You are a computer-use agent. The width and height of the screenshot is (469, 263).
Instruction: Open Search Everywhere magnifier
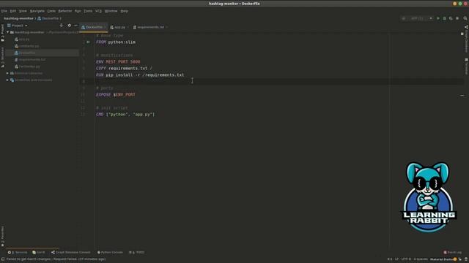point(465,18)
